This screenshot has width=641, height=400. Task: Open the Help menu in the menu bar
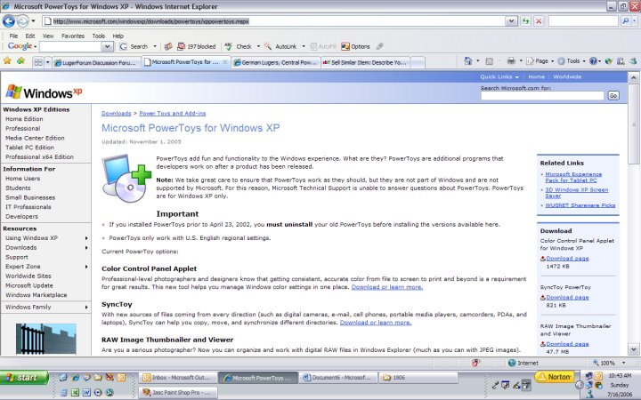pos(118,36)
